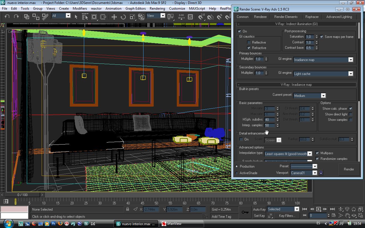Uncheck the Refractive GI caustics checkbox

coord(249,48)
